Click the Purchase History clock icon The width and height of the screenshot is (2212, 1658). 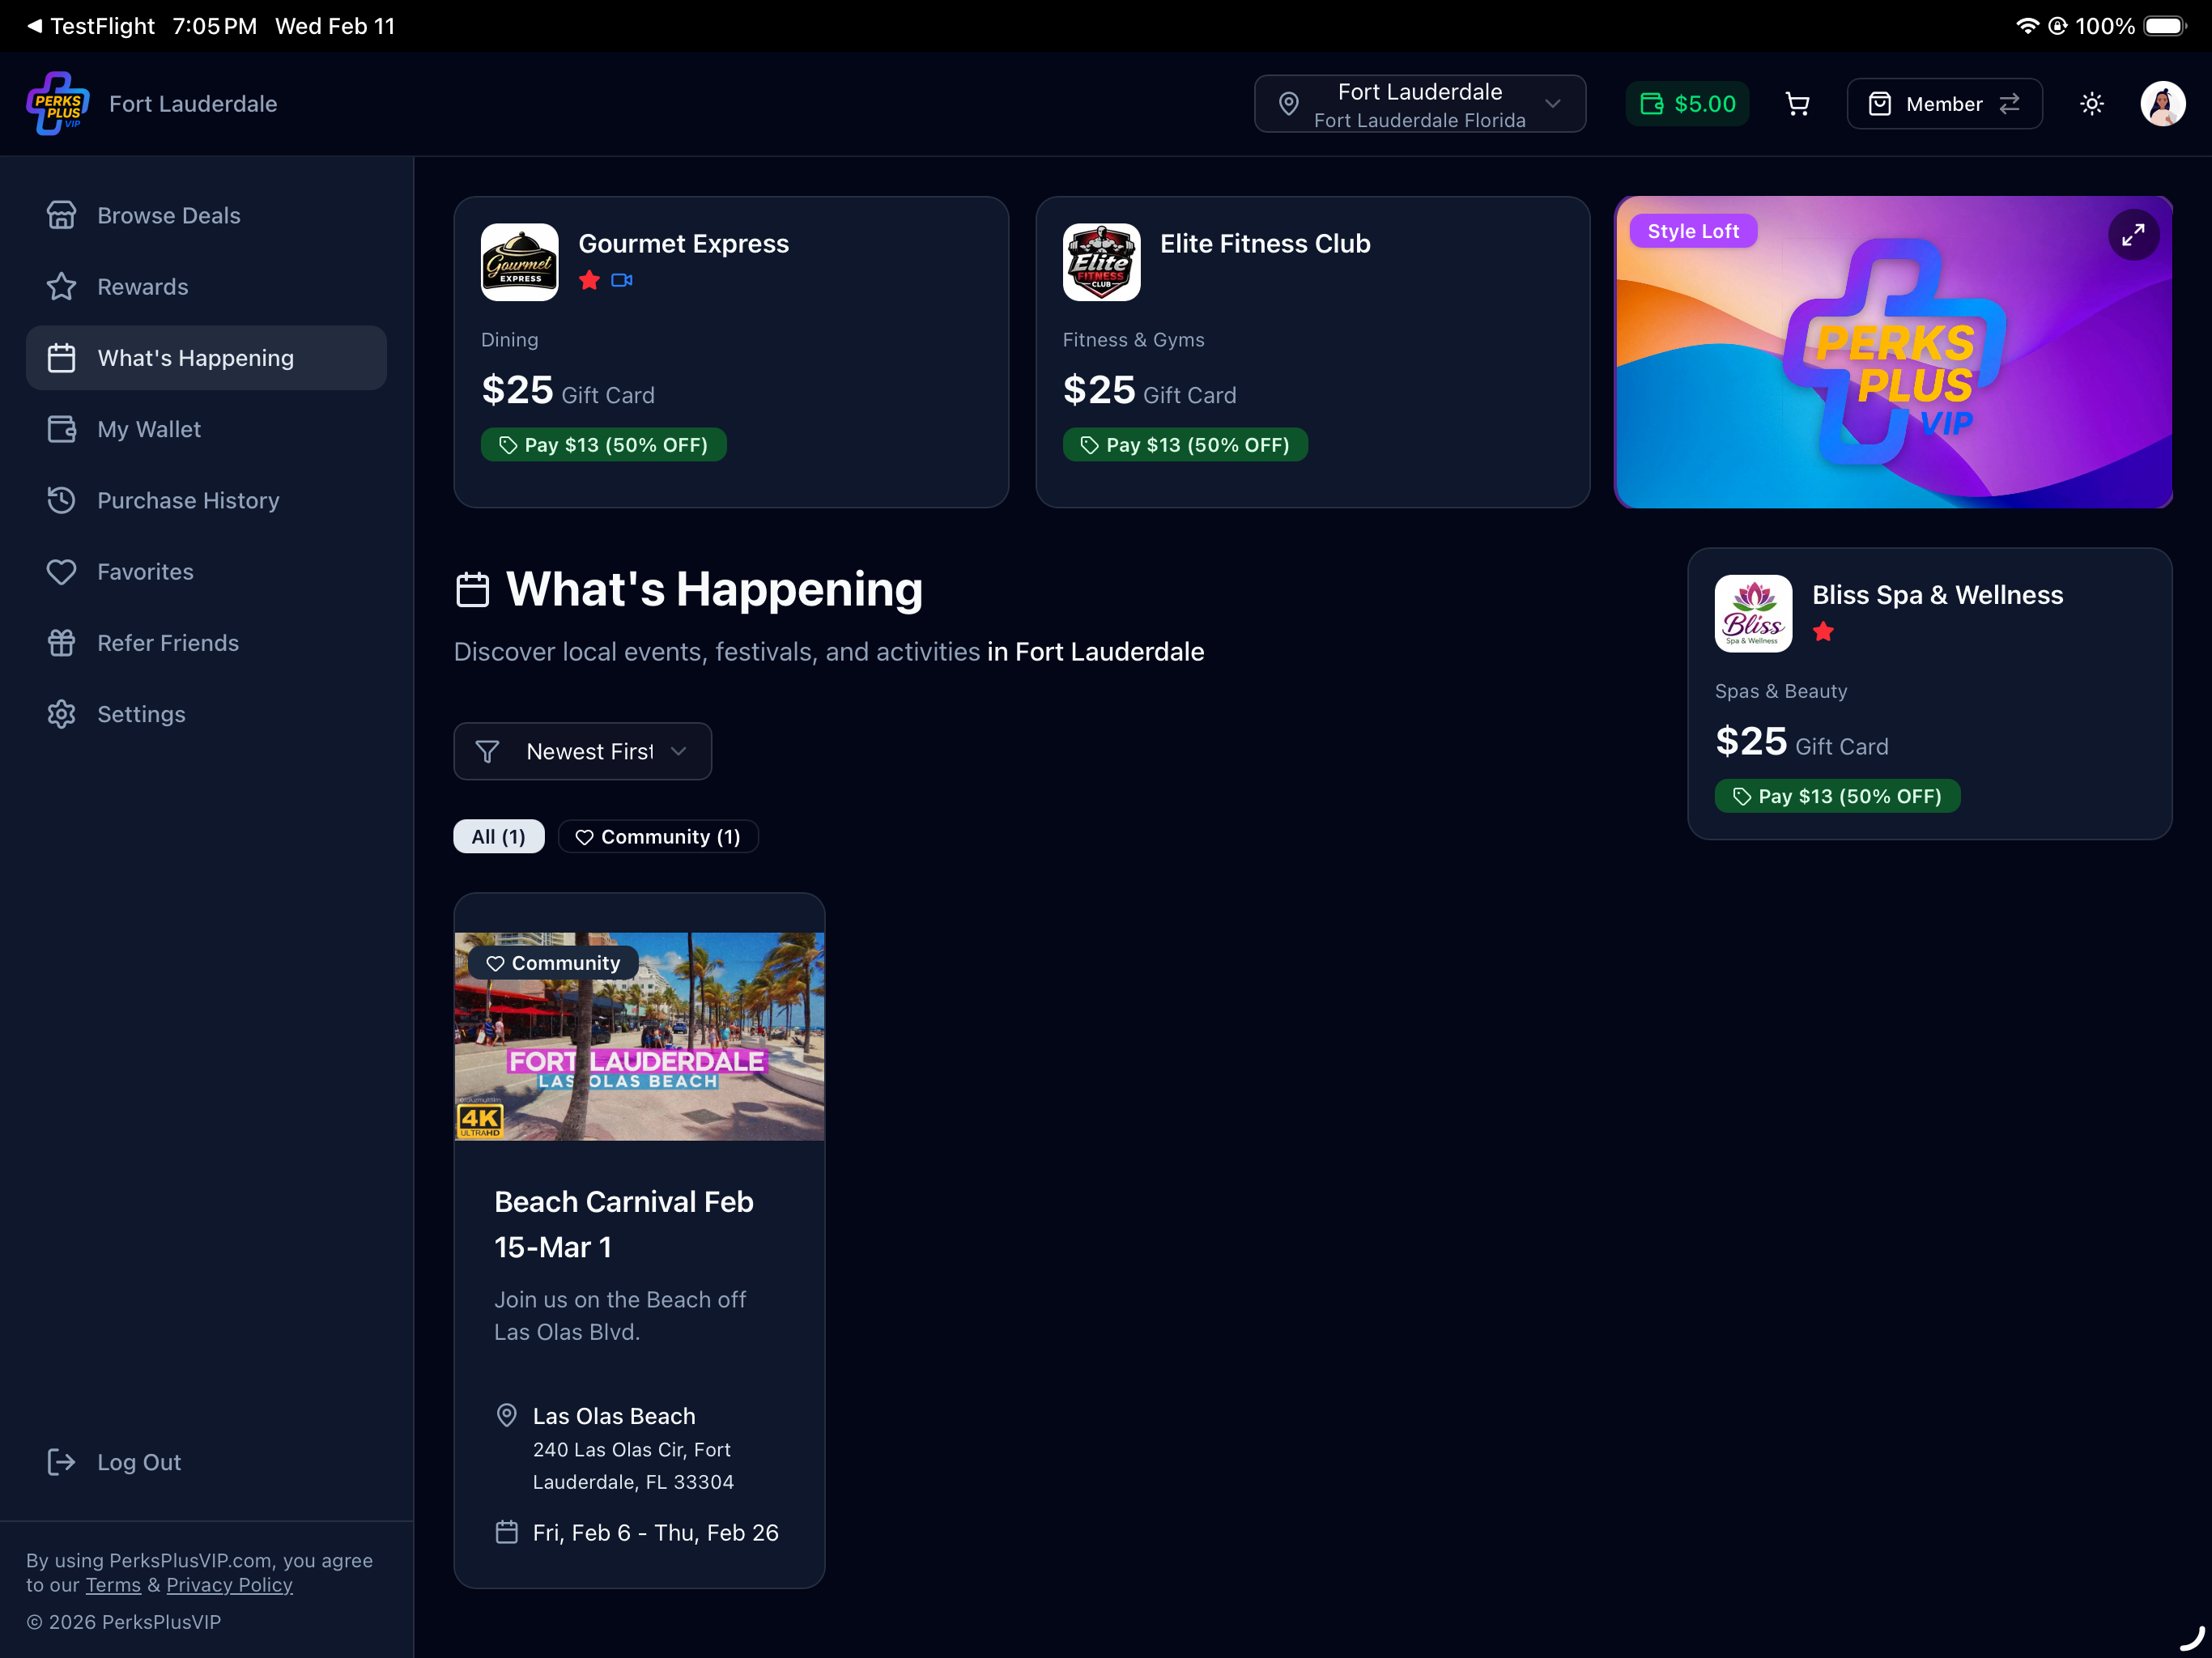(61, 500)
